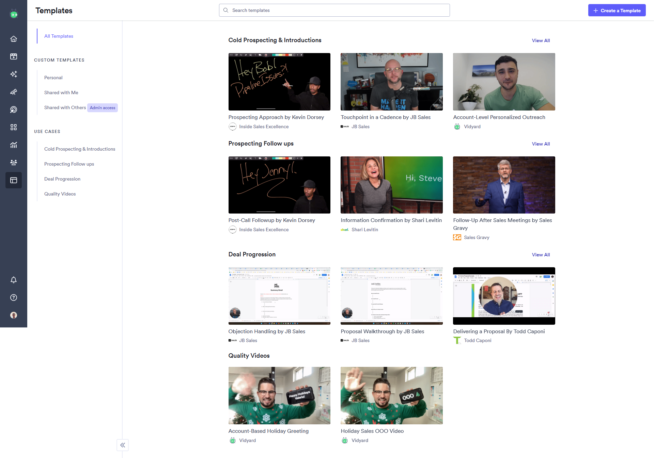This screenshot has width=654, height=458.
Task: View All Cold Prospecting templates
Action: 541,40
